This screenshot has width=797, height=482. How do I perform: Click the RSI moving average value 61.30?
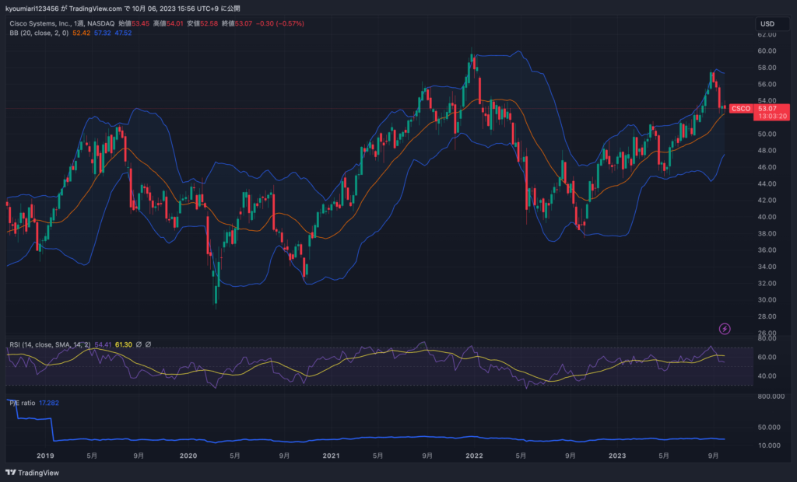click(124, 344)
